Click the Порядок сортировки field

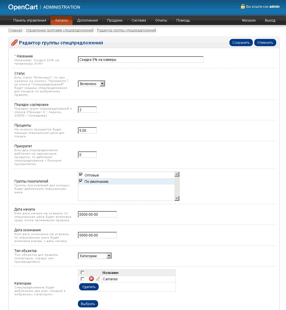coord(87,110)
